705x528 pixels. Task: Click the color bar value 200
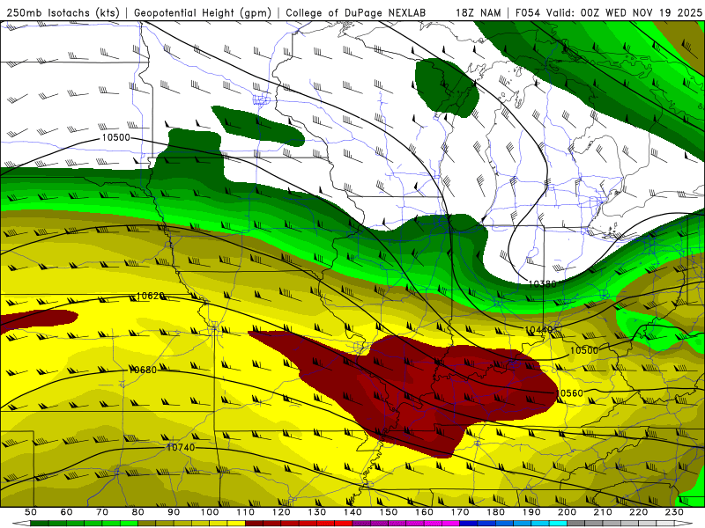click(567, 512)
